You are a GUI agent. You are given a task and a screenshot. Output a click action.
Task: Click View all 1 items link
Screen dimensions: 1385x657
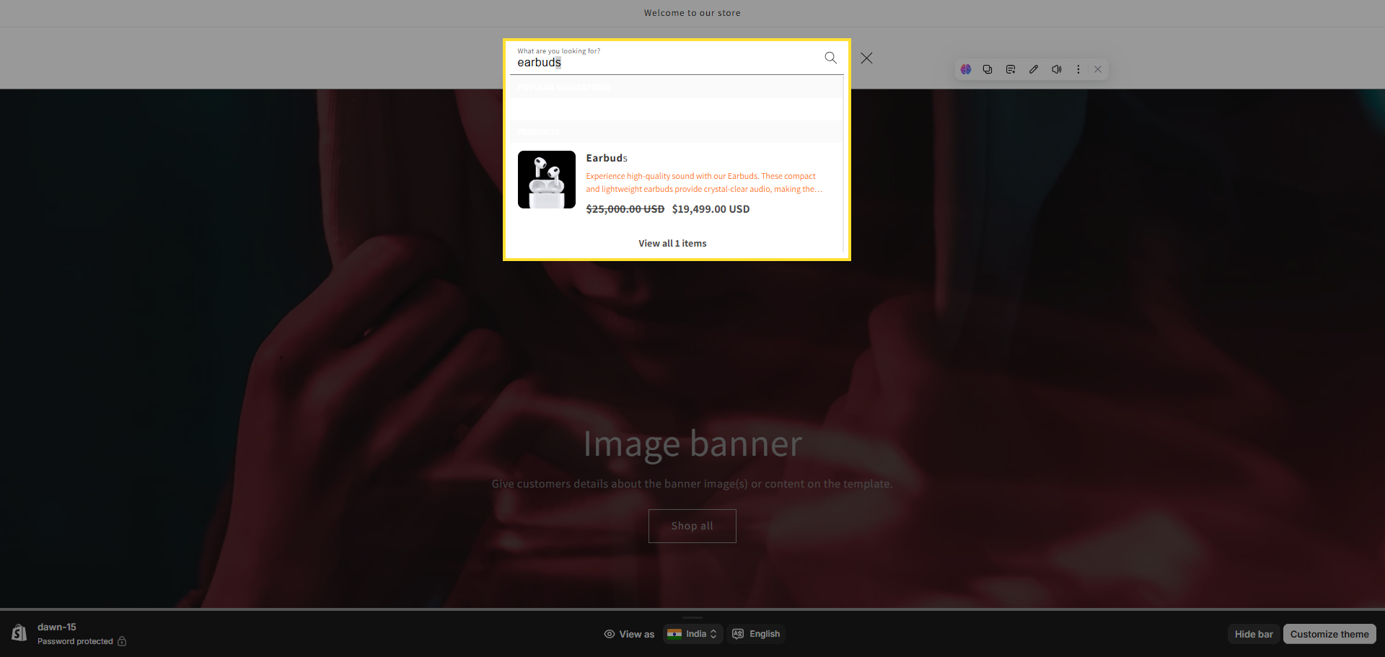click(672, 244)
